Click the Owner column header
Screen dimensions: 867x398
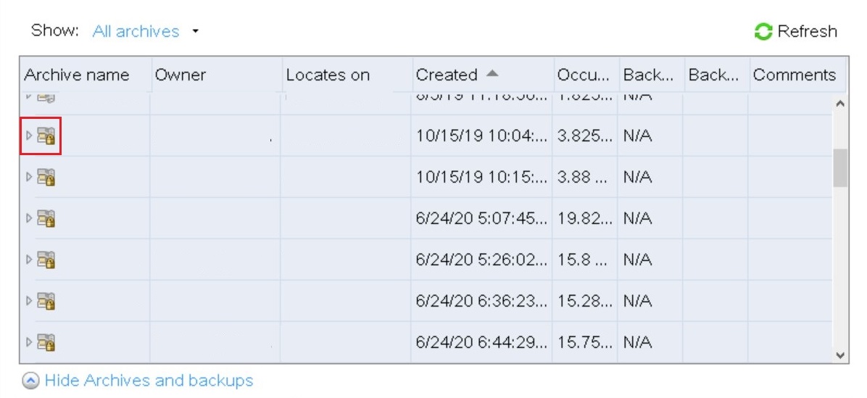[x=181, y=75]
